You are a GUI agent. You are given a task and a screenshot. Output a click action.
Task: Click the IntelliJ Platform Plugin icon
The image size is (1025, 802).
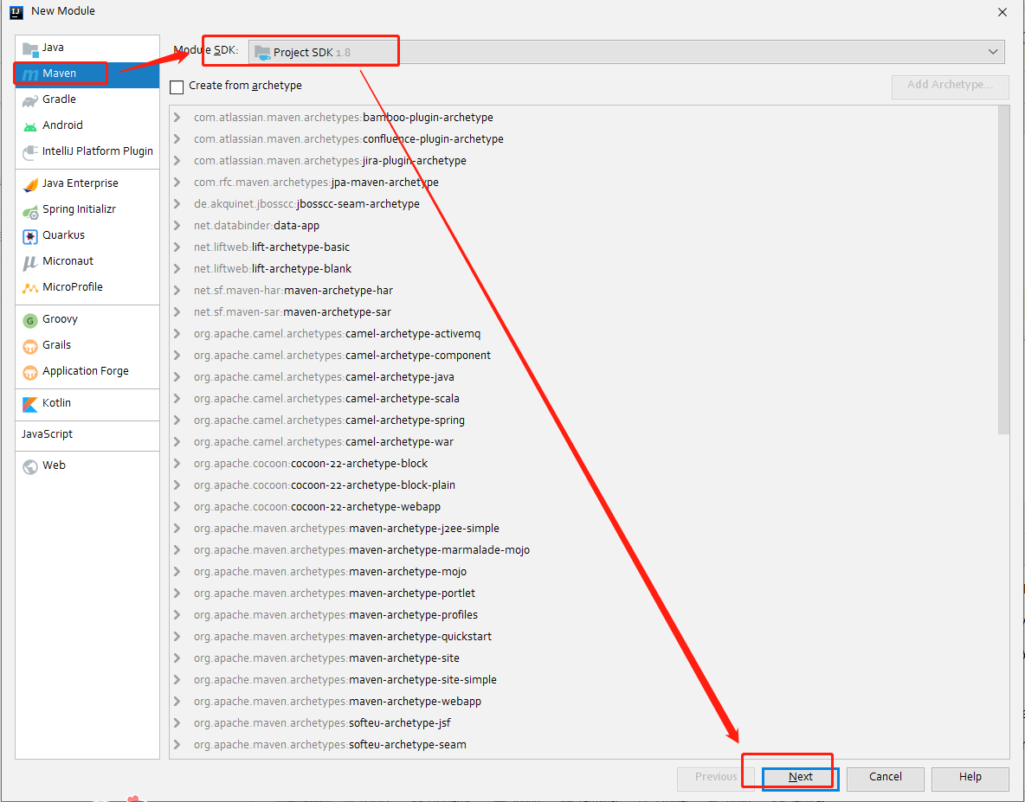(30, 152)
